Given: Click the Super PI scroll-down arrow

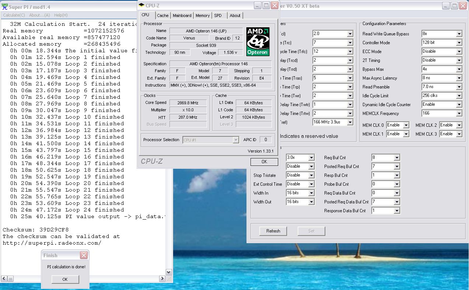Looking at the screenshot, I should [169, 272].
